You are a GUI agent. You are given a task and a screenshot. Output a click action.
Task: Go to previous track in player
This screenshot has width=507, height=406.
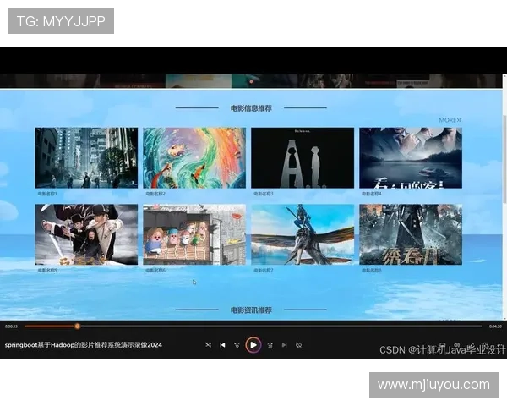[x=222, y=345]
